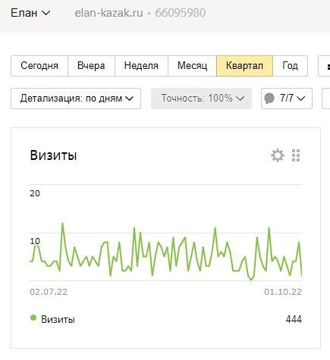Click the 10 axis label
The height and width of the screenshot is (360, 330).
pos(35,241)
